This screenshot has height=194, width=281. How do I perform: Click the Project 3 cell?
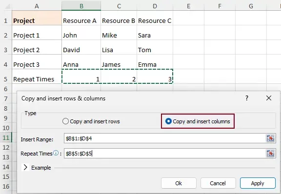tap(37, 62)
